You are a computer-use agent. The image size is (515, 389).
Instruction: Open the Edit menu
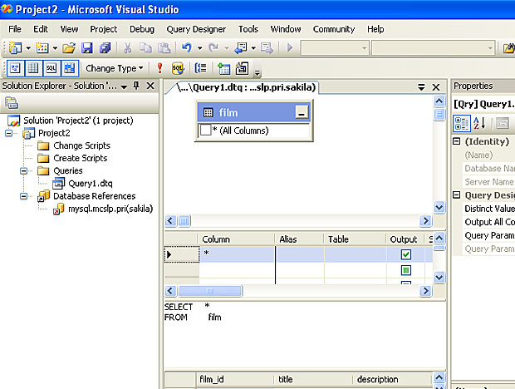coord(41,29)
